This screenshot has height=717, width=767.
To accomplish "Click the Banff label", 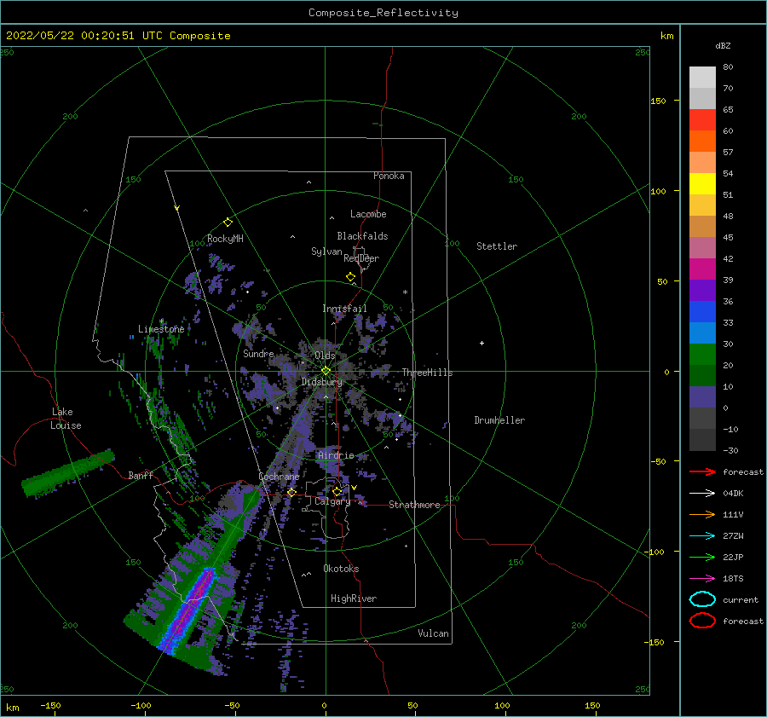I will [141, 476].
